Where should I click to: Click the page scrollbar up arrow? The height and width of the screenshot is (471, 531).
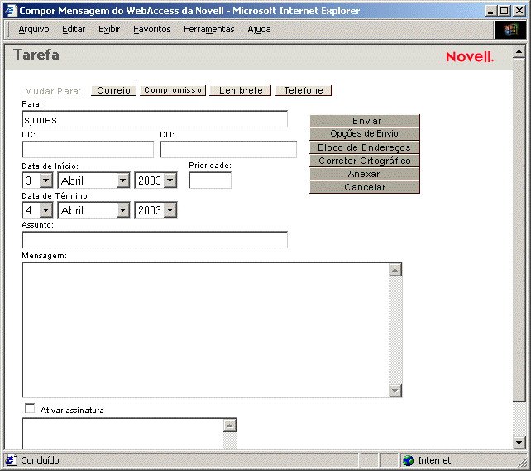point(519,51)
